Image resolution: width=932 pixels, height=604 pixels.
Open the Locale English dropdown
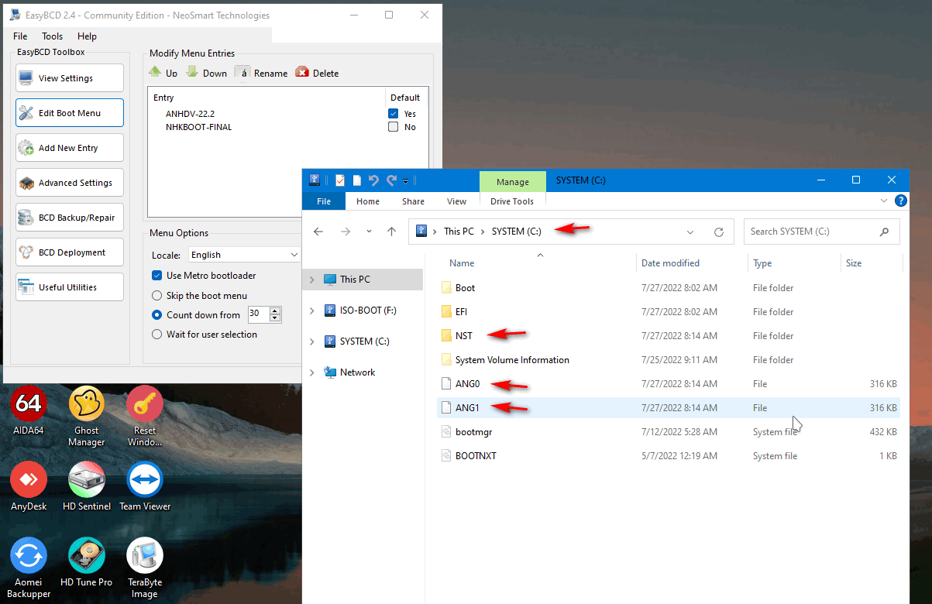click(x=244, y=255)
